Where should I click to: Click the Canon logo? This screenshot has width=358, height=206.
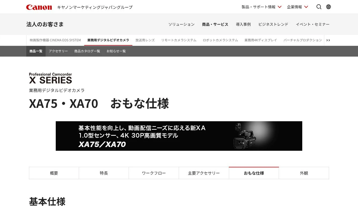[39, 7]
